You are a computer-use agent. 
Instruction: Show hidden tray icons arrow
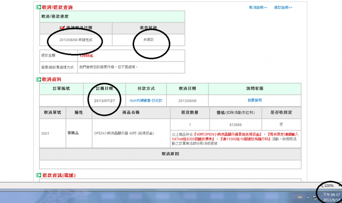point(308,198)
